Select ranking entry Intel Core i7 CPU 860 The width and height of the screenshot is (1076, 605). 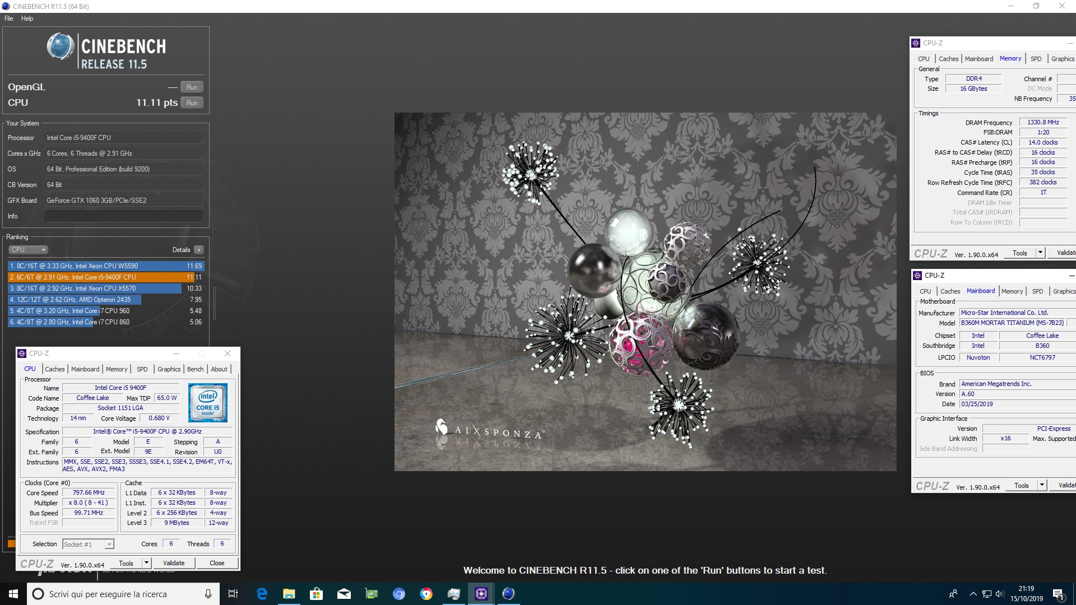[106, 322]
